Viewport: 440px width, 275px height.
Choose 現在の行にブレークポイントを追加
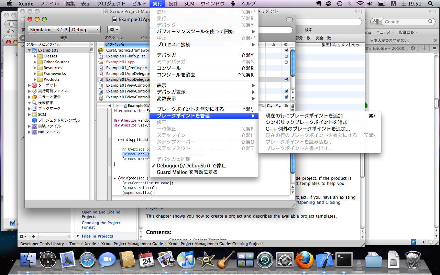(320, 116)
